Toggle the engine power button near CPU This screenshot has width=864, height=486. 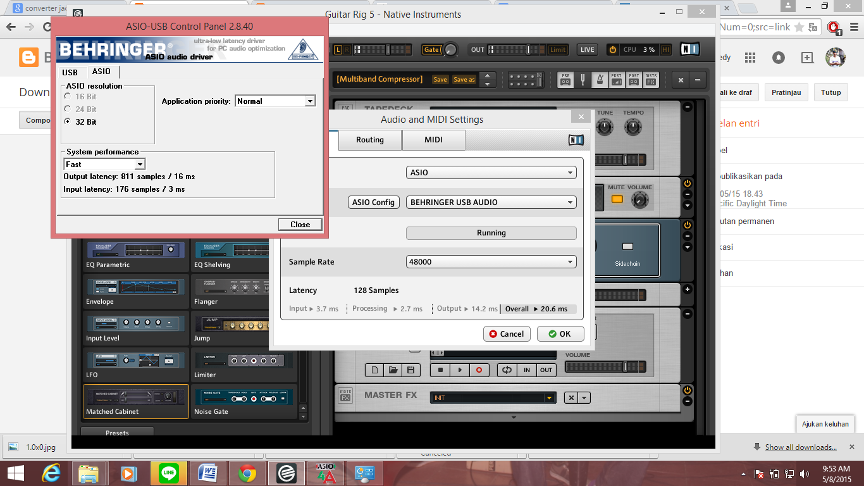(x=612, y=50)
